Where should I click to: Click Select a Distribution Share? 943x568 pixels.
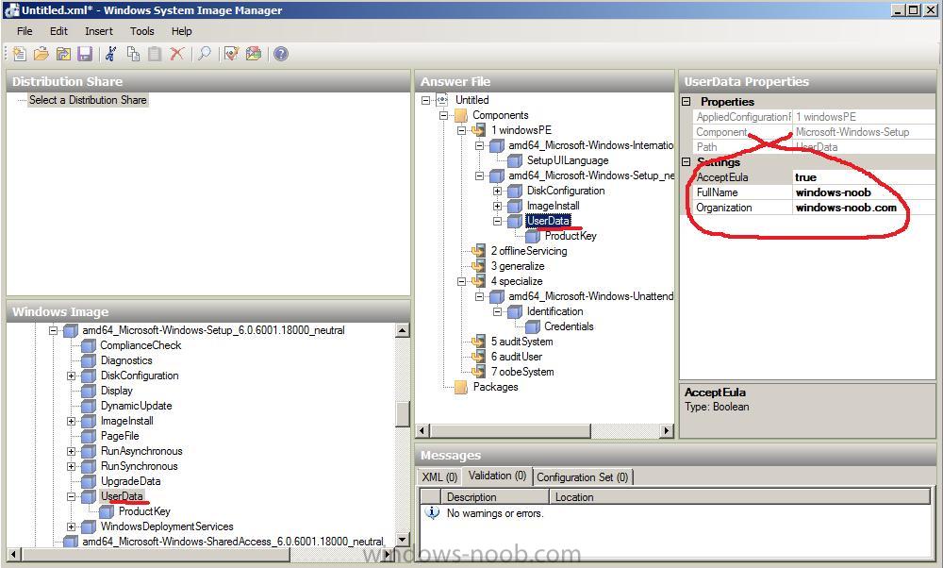[88, 100]
